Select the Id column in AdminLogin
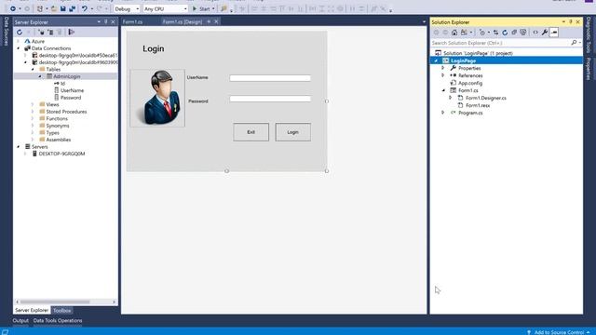Viewport: 596px width, 335px height. point(62,83)
